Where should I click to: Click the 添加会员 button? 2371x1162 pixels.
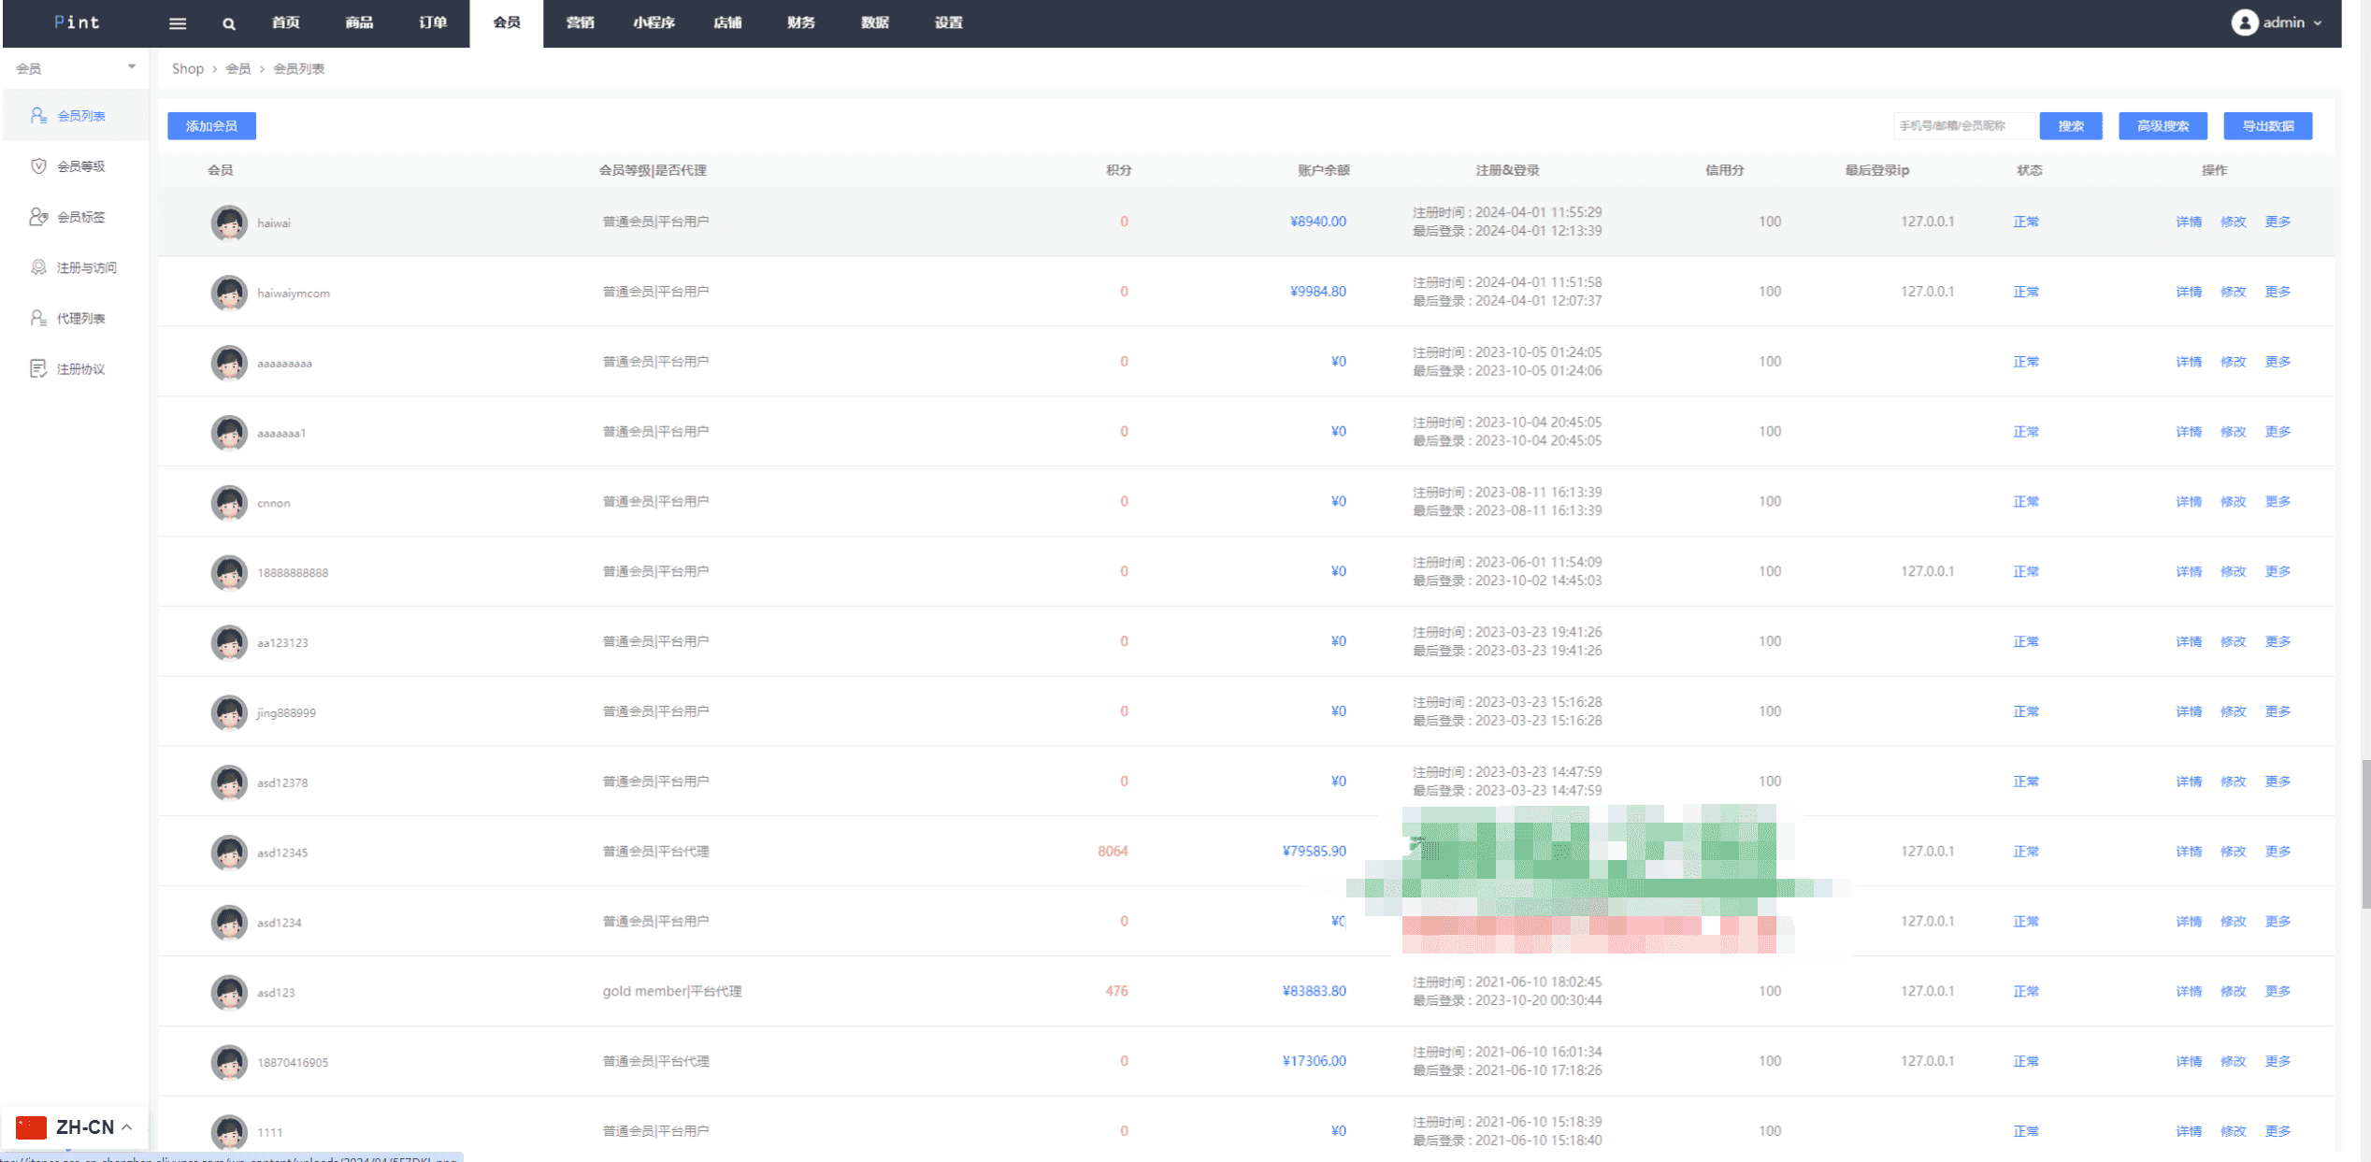coord(211,126)
